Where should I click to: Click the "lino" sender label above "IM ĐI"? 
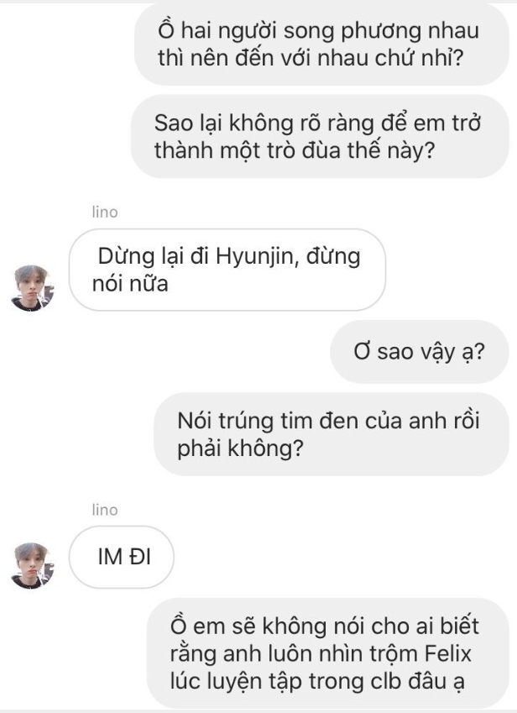click(105, 510)
